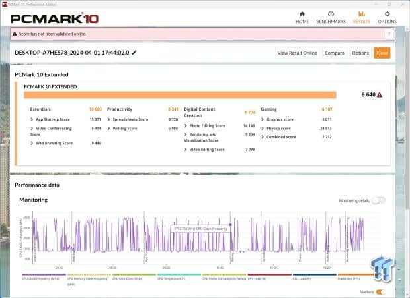
Task: Toggle the Monitoring details switch
Action: 378,200
